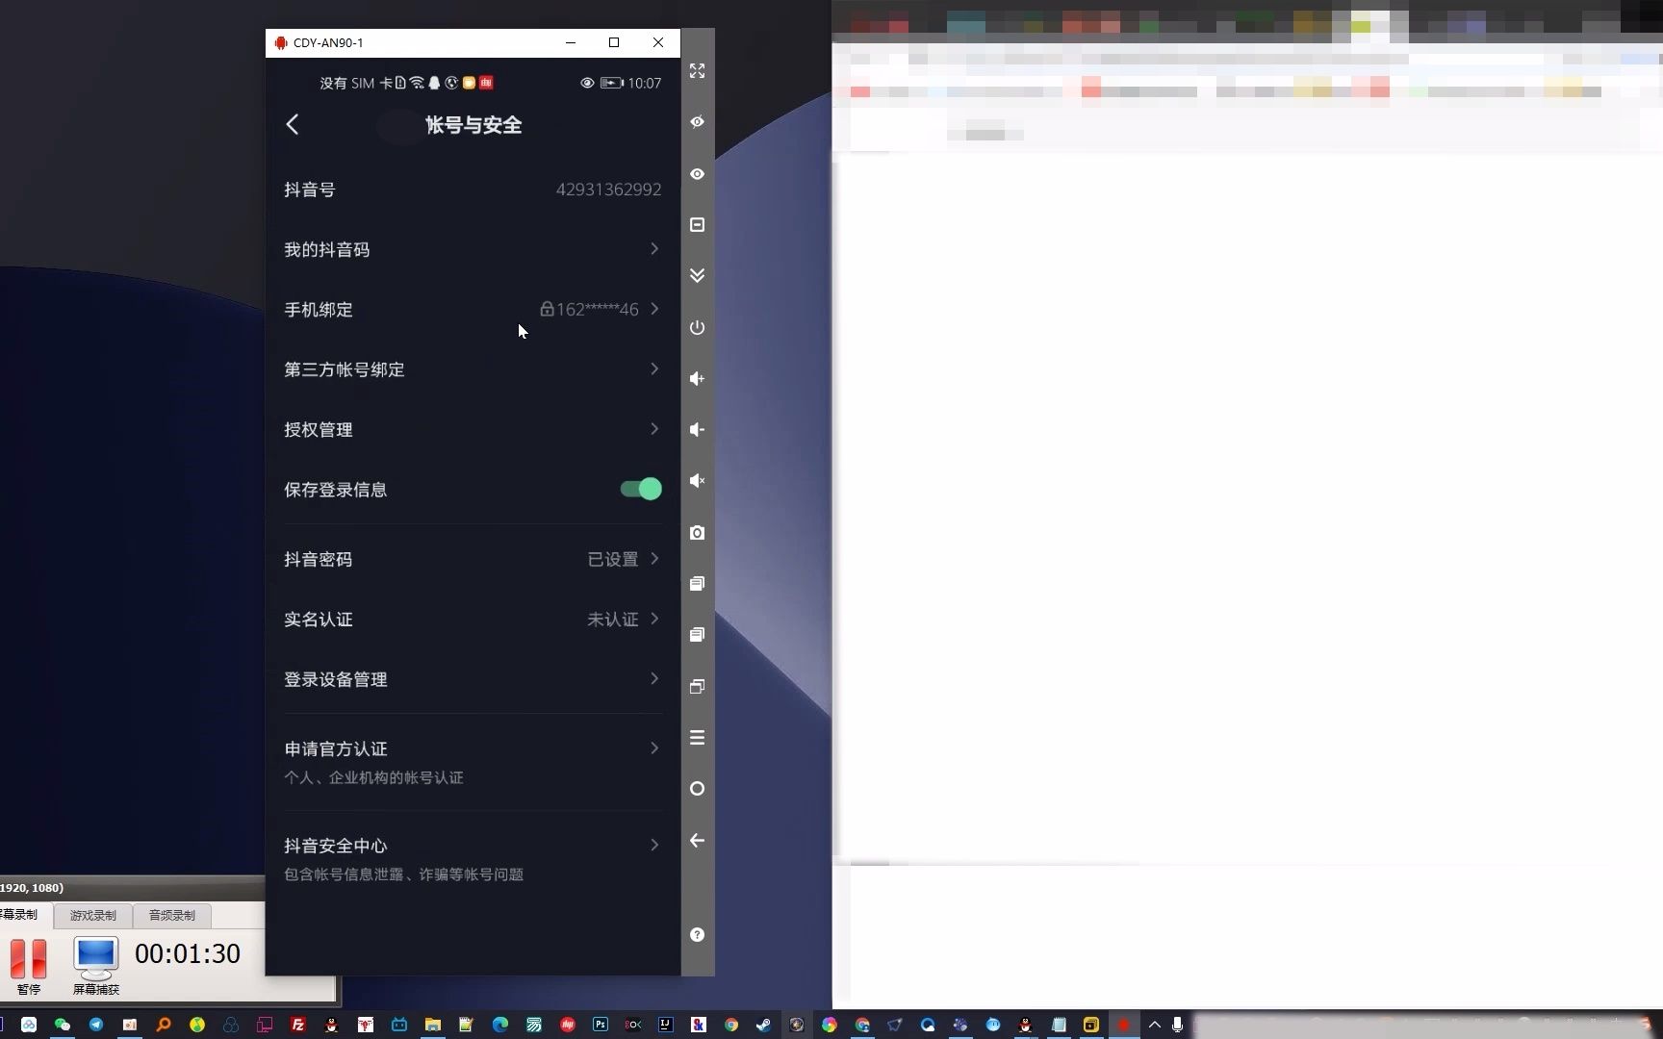Click the recording timer 00:01:30
The image size is (1663, 1039).
(188, 953)
